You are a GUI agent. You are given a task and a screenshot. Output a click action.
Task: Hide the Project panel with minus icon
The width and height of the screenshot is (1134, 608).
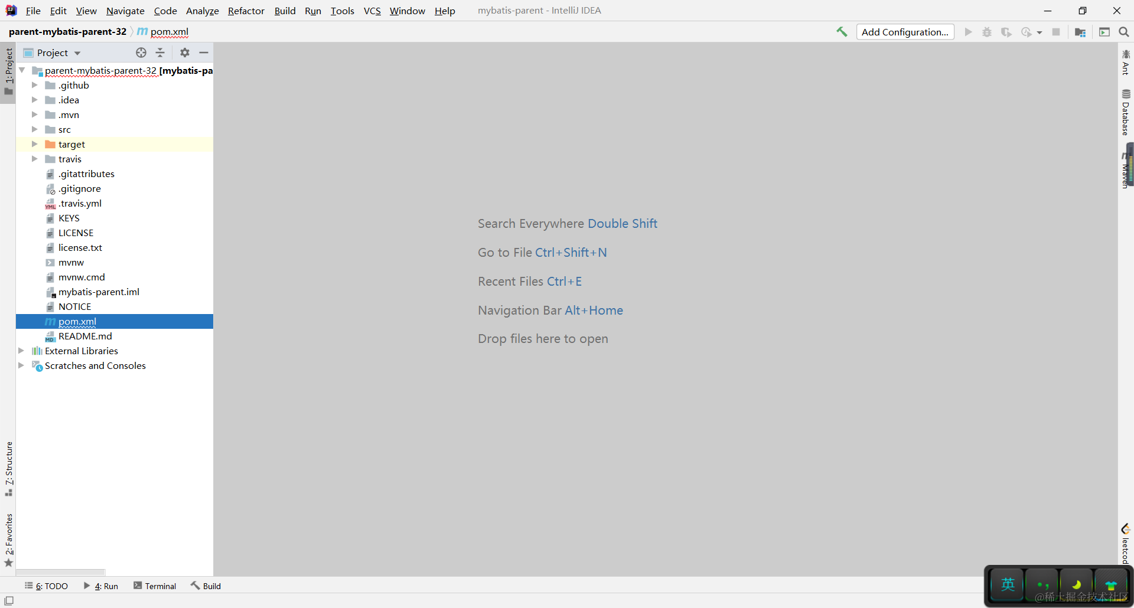click(204, 53)
